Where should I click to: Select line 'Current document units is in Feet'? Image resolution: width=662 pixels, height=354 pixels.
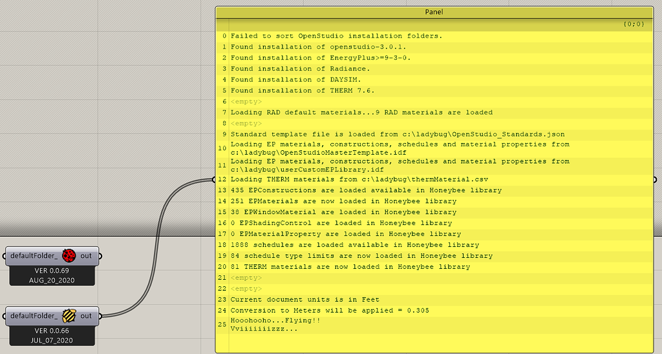click(x=434, y=300)
